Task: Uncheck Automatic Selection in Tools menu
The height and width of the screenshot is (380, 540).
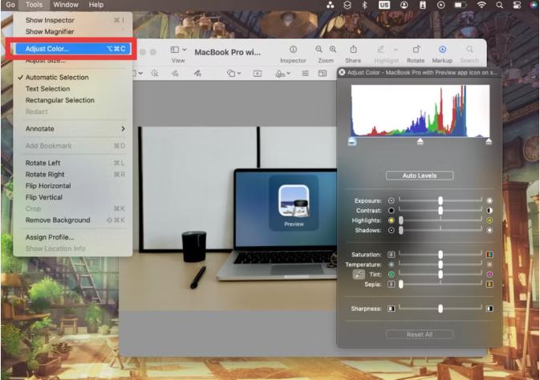Action: coord(57,78)
